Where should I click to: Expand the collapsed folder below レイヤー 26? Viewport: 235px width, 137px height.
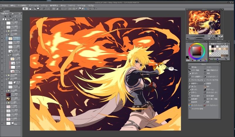tap(6, 31)
